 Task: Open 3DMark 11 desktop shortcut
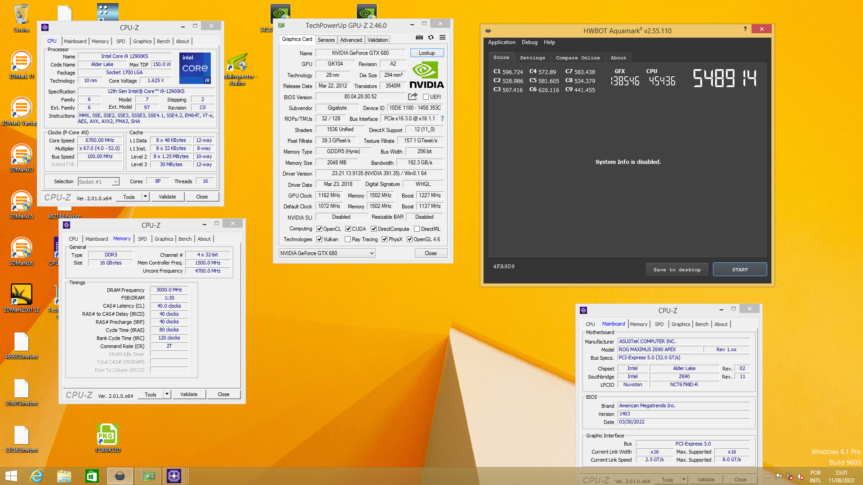pos(21,64)
